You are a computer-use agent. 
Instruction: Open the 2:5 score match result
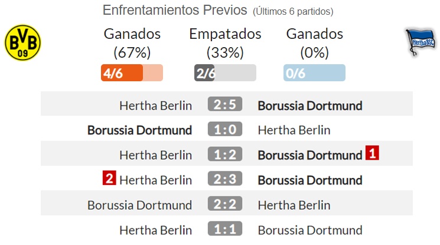tap(225, 104)
